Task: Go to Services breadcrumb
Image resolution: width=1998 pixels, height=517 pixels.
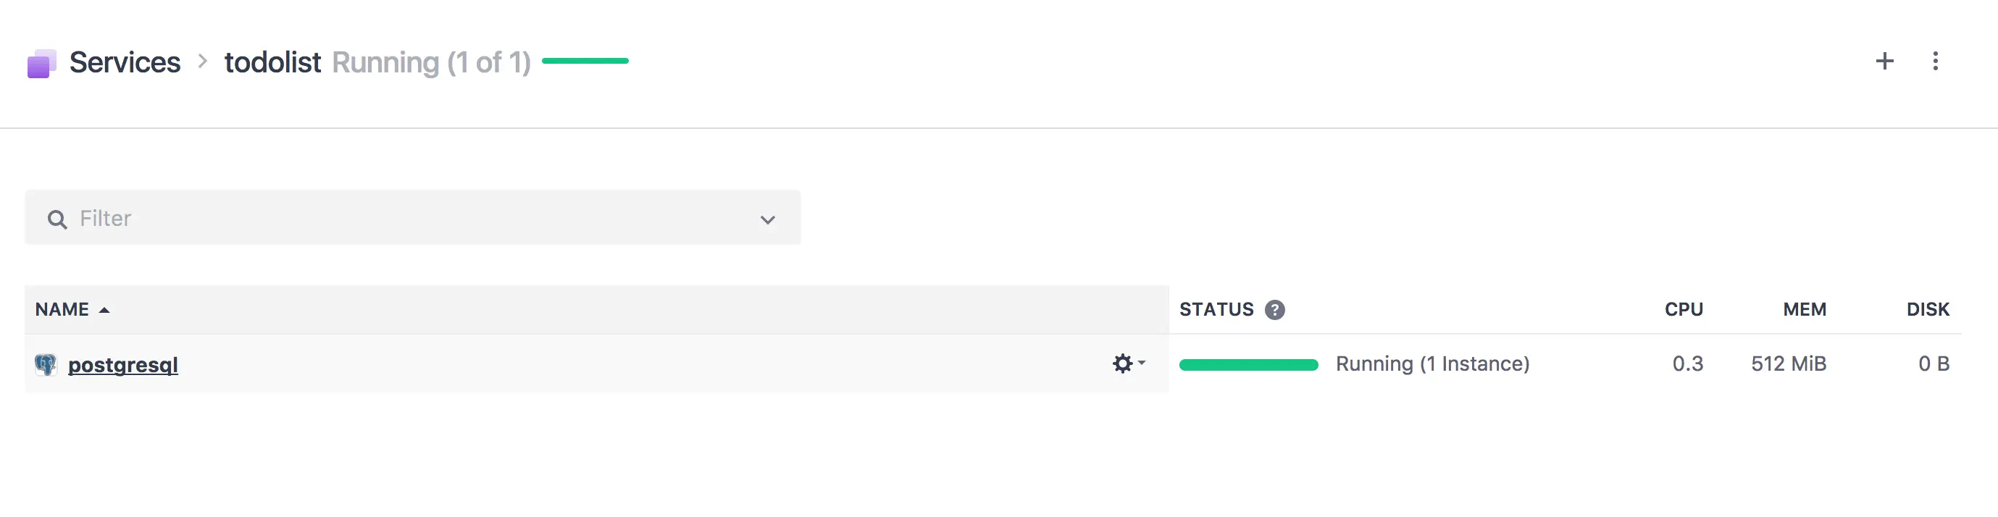Action: [x=125, y=62]
